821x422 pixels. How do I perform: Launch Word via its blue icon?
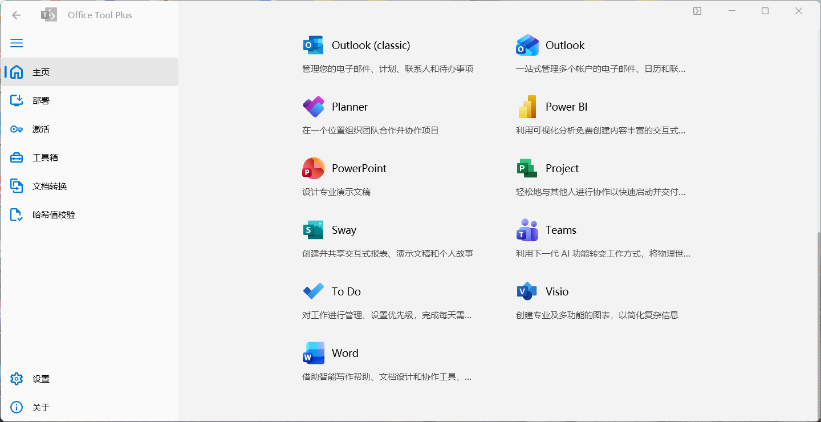[313, 353]
